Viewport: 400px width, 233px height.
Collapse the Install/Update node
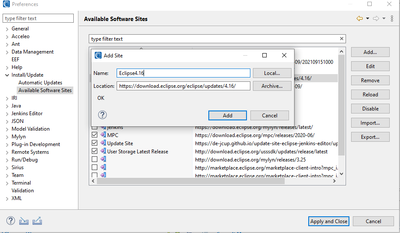coord(7,75)
